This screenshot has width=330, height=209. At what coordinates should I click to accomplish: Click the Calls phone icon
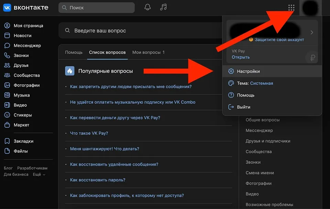[7, 55]
